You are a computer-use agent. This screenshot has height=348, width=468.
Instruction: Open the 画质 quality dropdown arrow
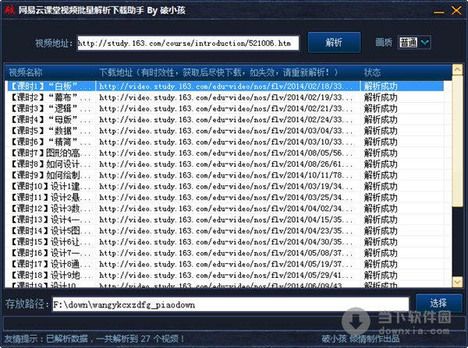pos(425,43)
